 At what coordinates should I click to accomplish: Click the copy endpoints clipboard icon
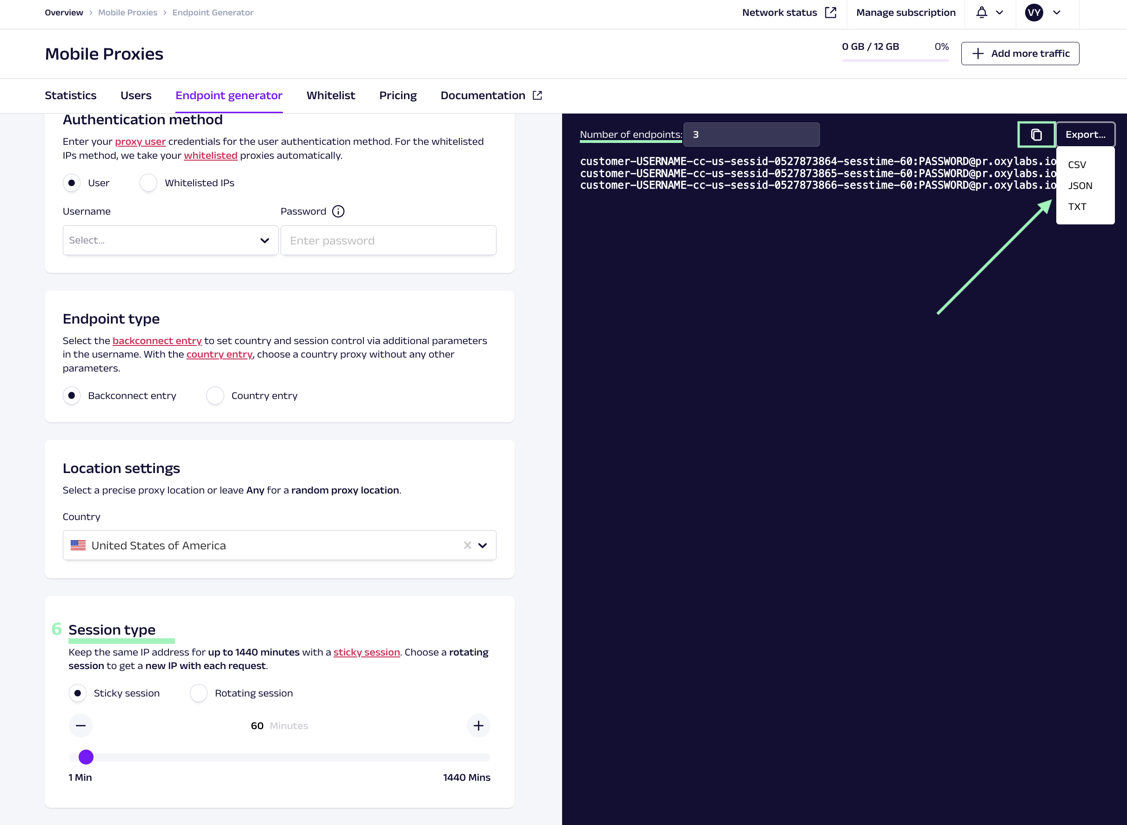(x=1036, y=135)
